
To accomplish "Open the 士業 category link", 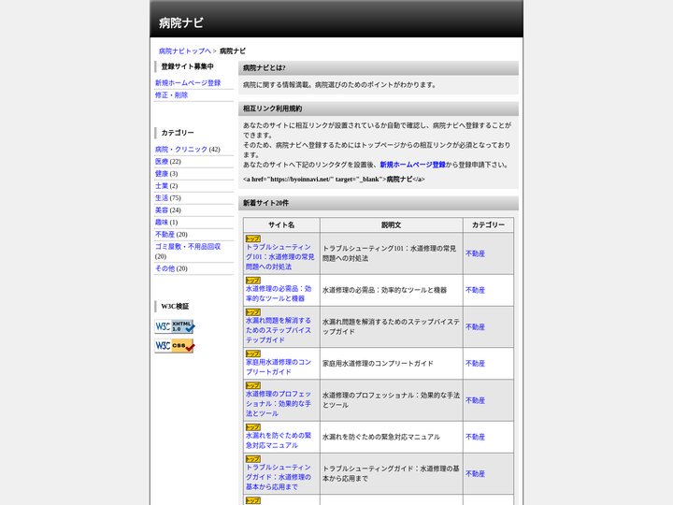I will (162, 185).
